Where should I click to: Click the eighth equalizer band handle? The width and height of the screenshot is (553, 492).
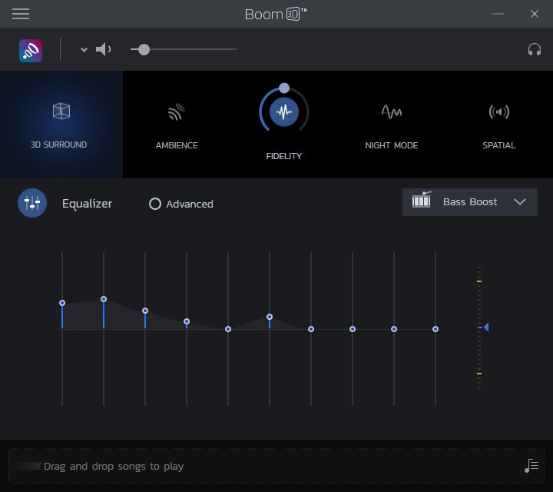coord(353,329)
